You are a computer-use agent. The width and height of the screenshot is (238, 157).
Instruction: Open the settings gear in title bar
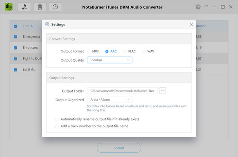click(x=198, y=7)
